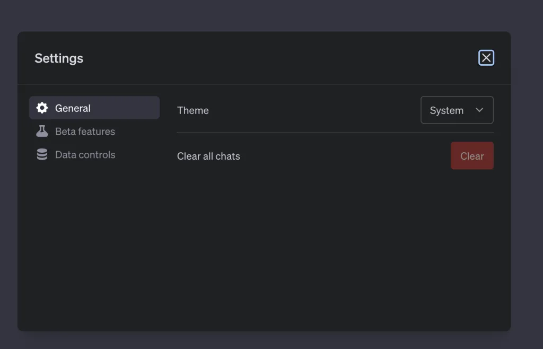Open the Theme dropdown showing System
This screenshot has height=349, width=543.
[457, 110]
